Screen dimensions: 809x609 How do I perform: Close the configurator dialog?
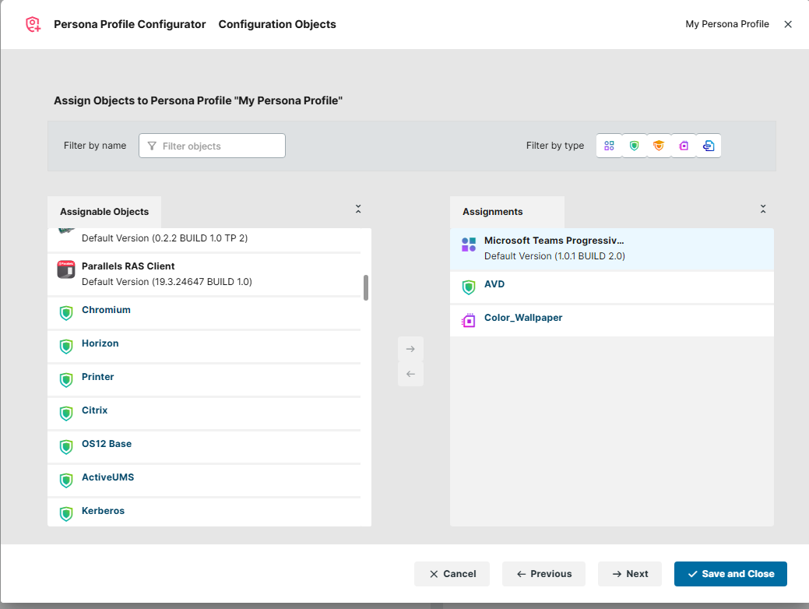(x=788, y=24)
